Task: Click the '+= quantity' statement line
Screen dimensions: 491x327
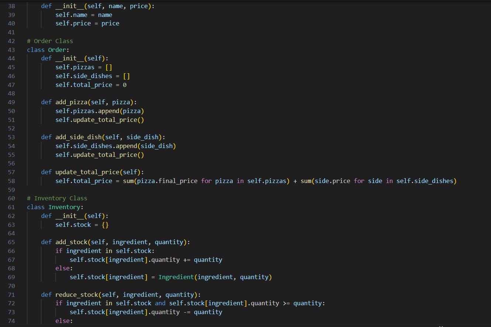Action: (x=146, y=260)
